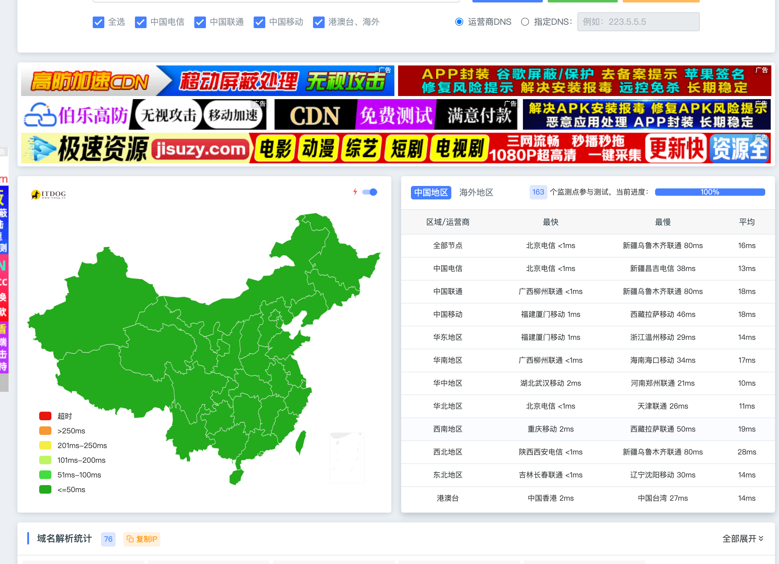Click 中国台湾 27ms cell
Screen dimensions: 779x564
pos(662,499)
